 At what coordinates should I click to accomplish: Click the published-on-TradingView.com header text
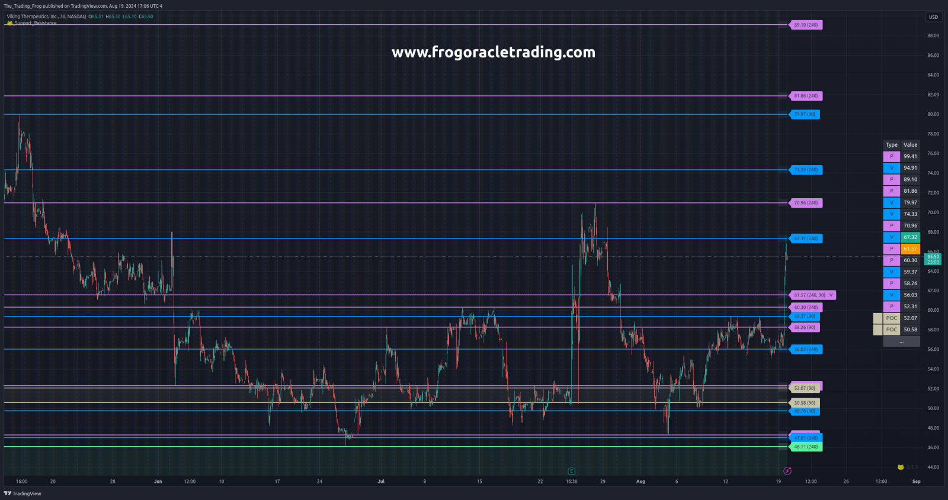tap(83, 6)
